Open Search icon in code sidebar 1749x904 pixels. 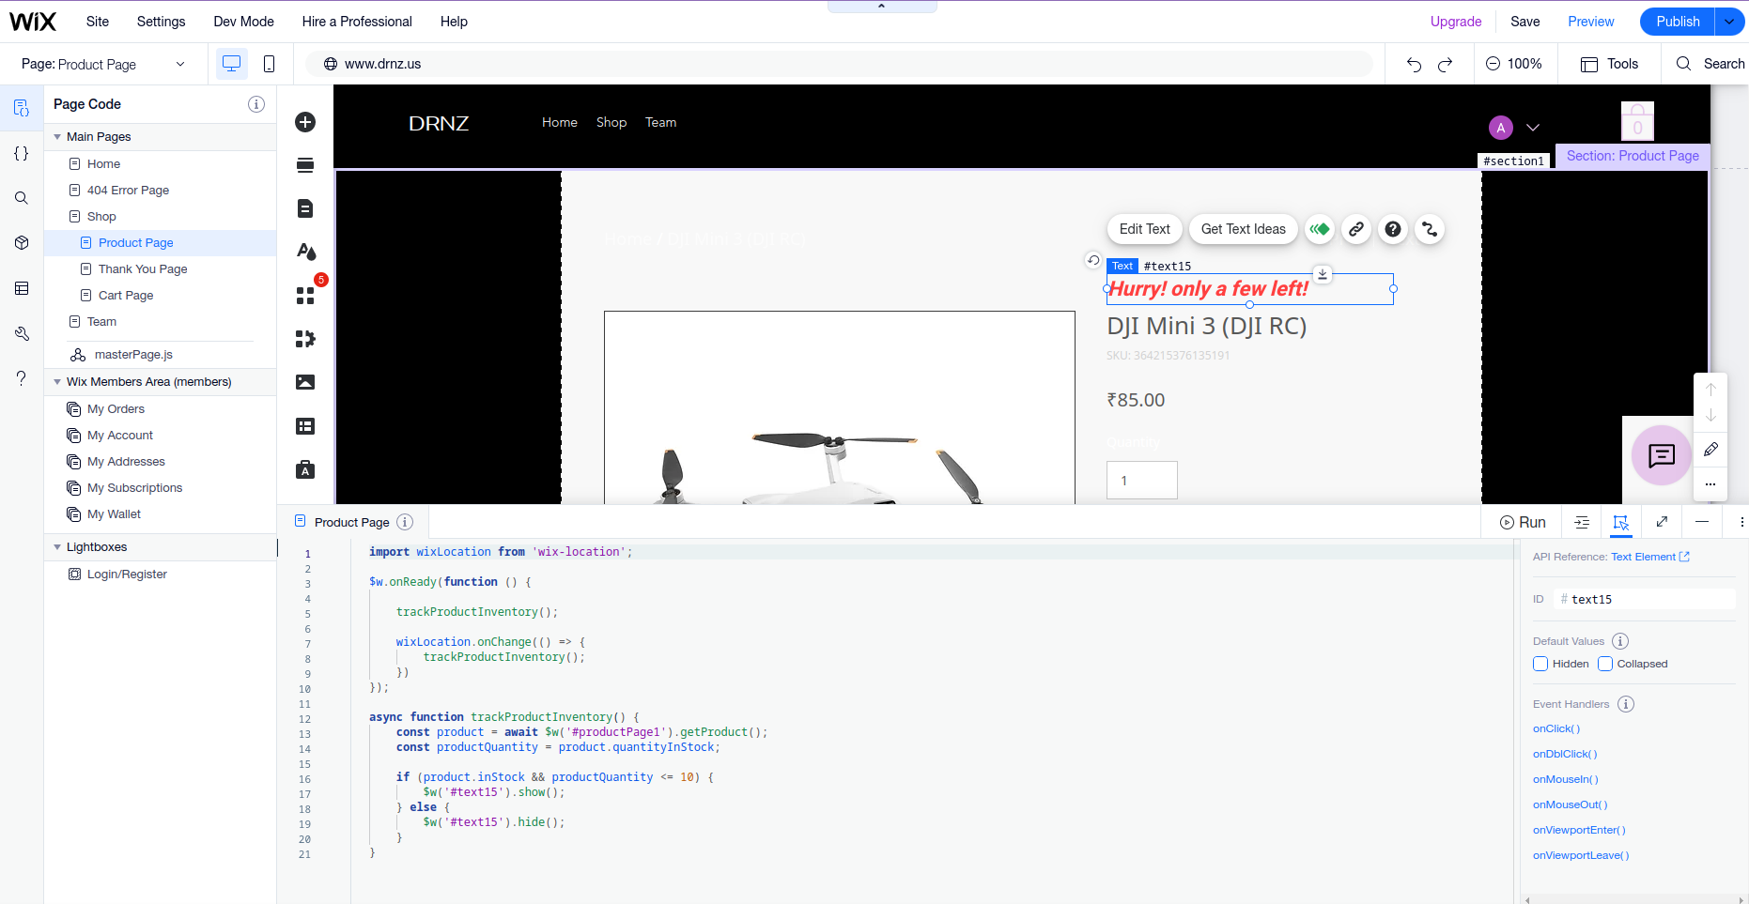[22, 198]
